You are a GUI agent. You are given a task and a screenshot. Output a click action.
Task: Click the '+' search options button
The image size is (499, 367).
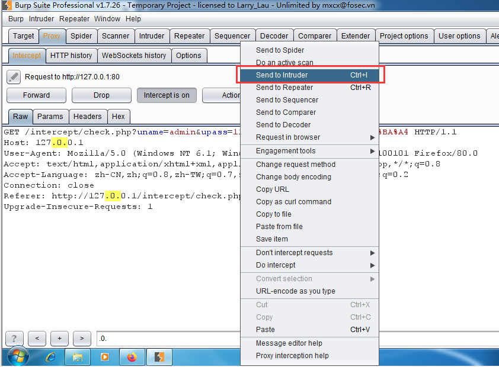tap(59, 339)
